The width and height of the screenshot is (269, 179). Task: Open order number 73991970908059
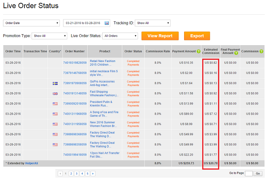click(75, 83)
